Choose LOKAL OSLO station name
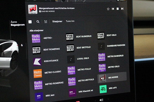This screenshot has height=102, width=154. 83,58
